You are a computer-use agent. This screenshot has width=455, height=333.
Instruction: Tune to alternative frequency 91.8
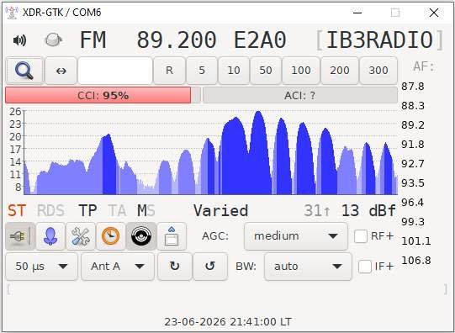coord(413,145)
